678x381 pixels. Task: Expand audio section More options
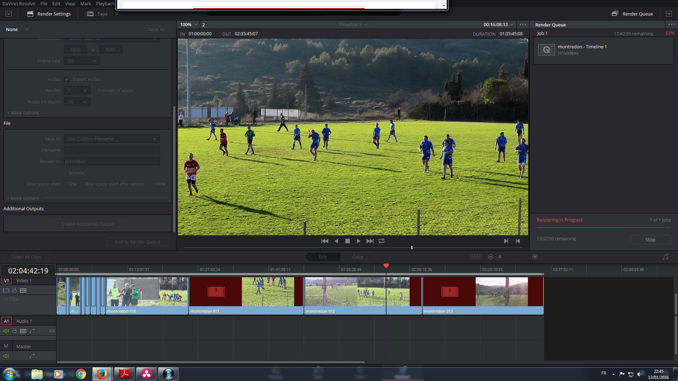pos(23,113)
